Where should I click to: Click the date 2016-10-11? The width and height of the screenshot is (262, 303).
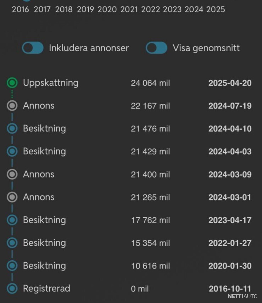tap(230, 289)
